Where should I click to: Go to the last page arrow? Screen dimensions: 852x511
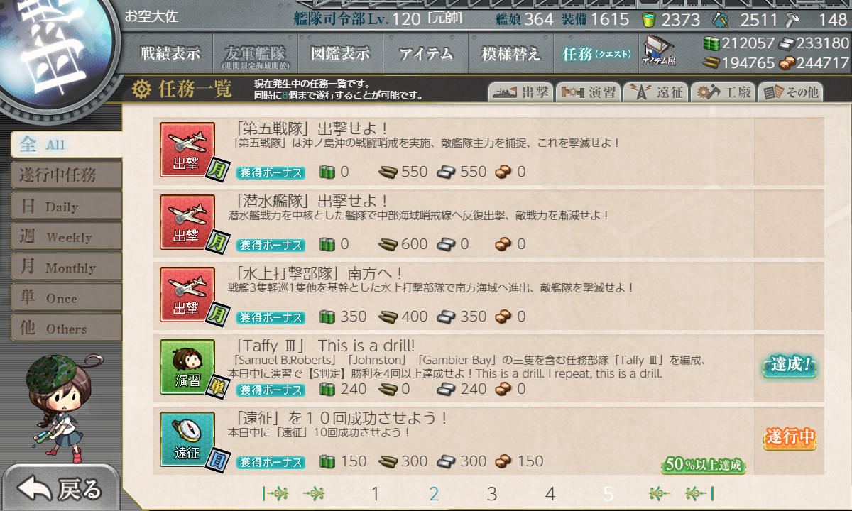point(699,493)
